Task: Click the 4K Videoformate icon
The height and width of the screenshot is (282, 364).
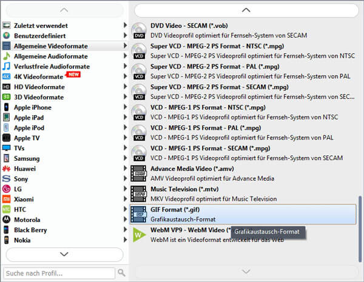Action: click(x=7, y=77)
